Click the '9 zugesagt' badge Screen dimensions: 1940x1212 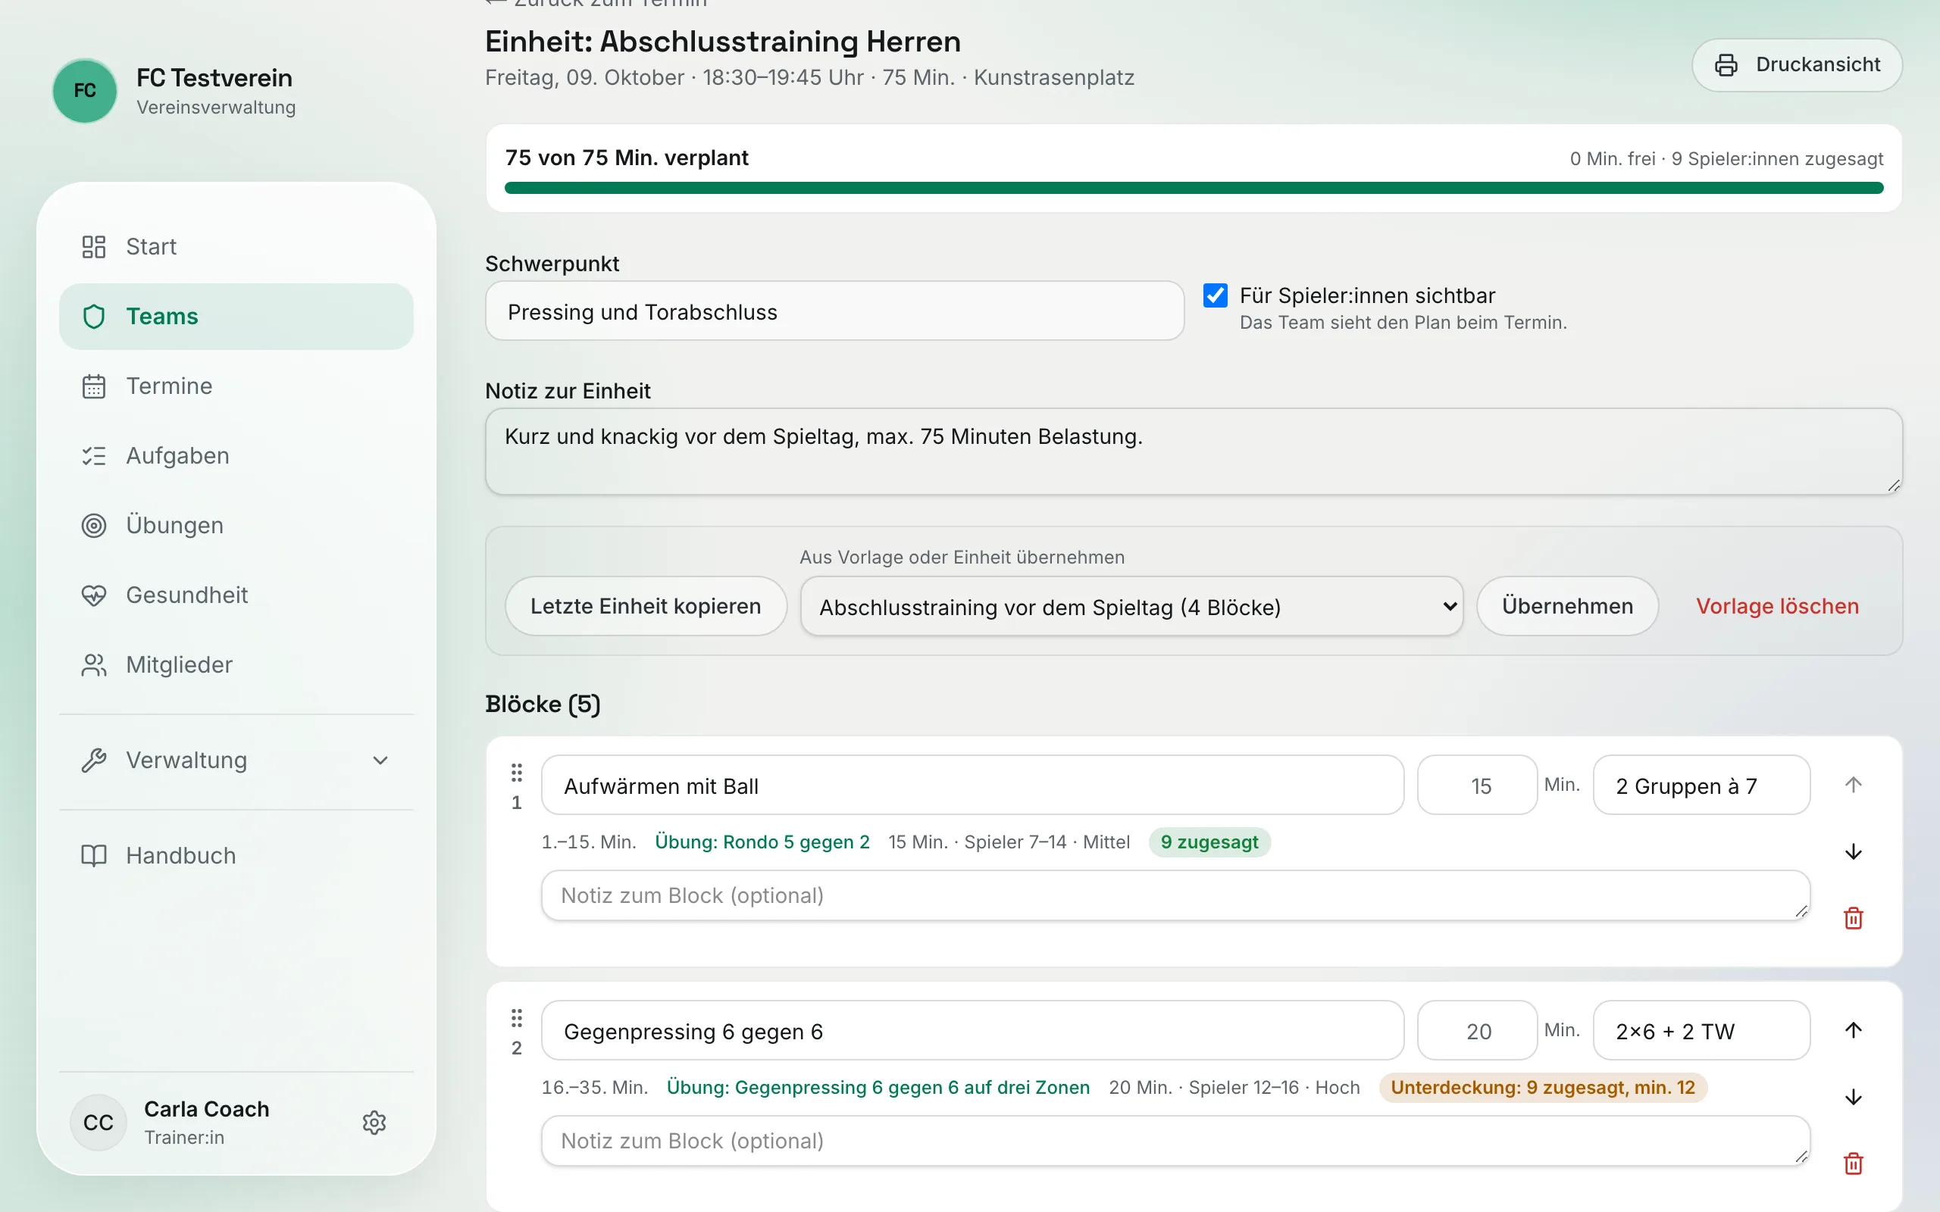click(x=1209, y=842)
